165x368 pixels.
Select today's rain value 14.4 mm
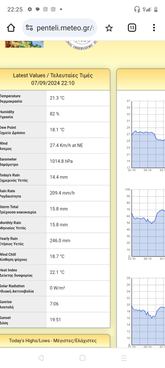tap(59, 177)
